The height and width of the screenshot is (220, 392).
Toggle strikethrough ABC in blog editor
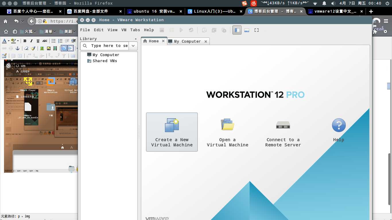pyautogui.click(x=45, y=41)
